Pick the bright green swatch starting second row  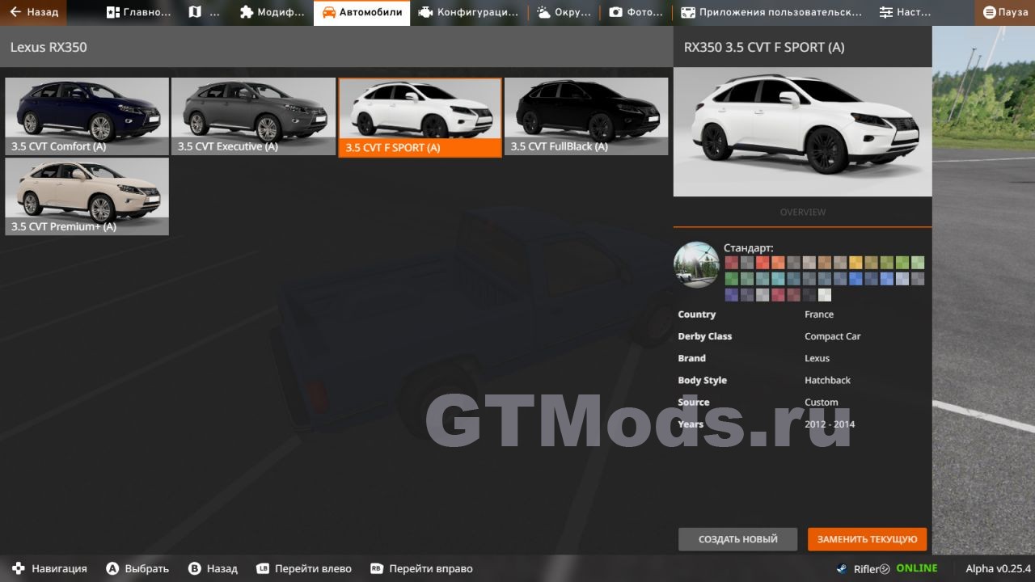click(732, 279)
